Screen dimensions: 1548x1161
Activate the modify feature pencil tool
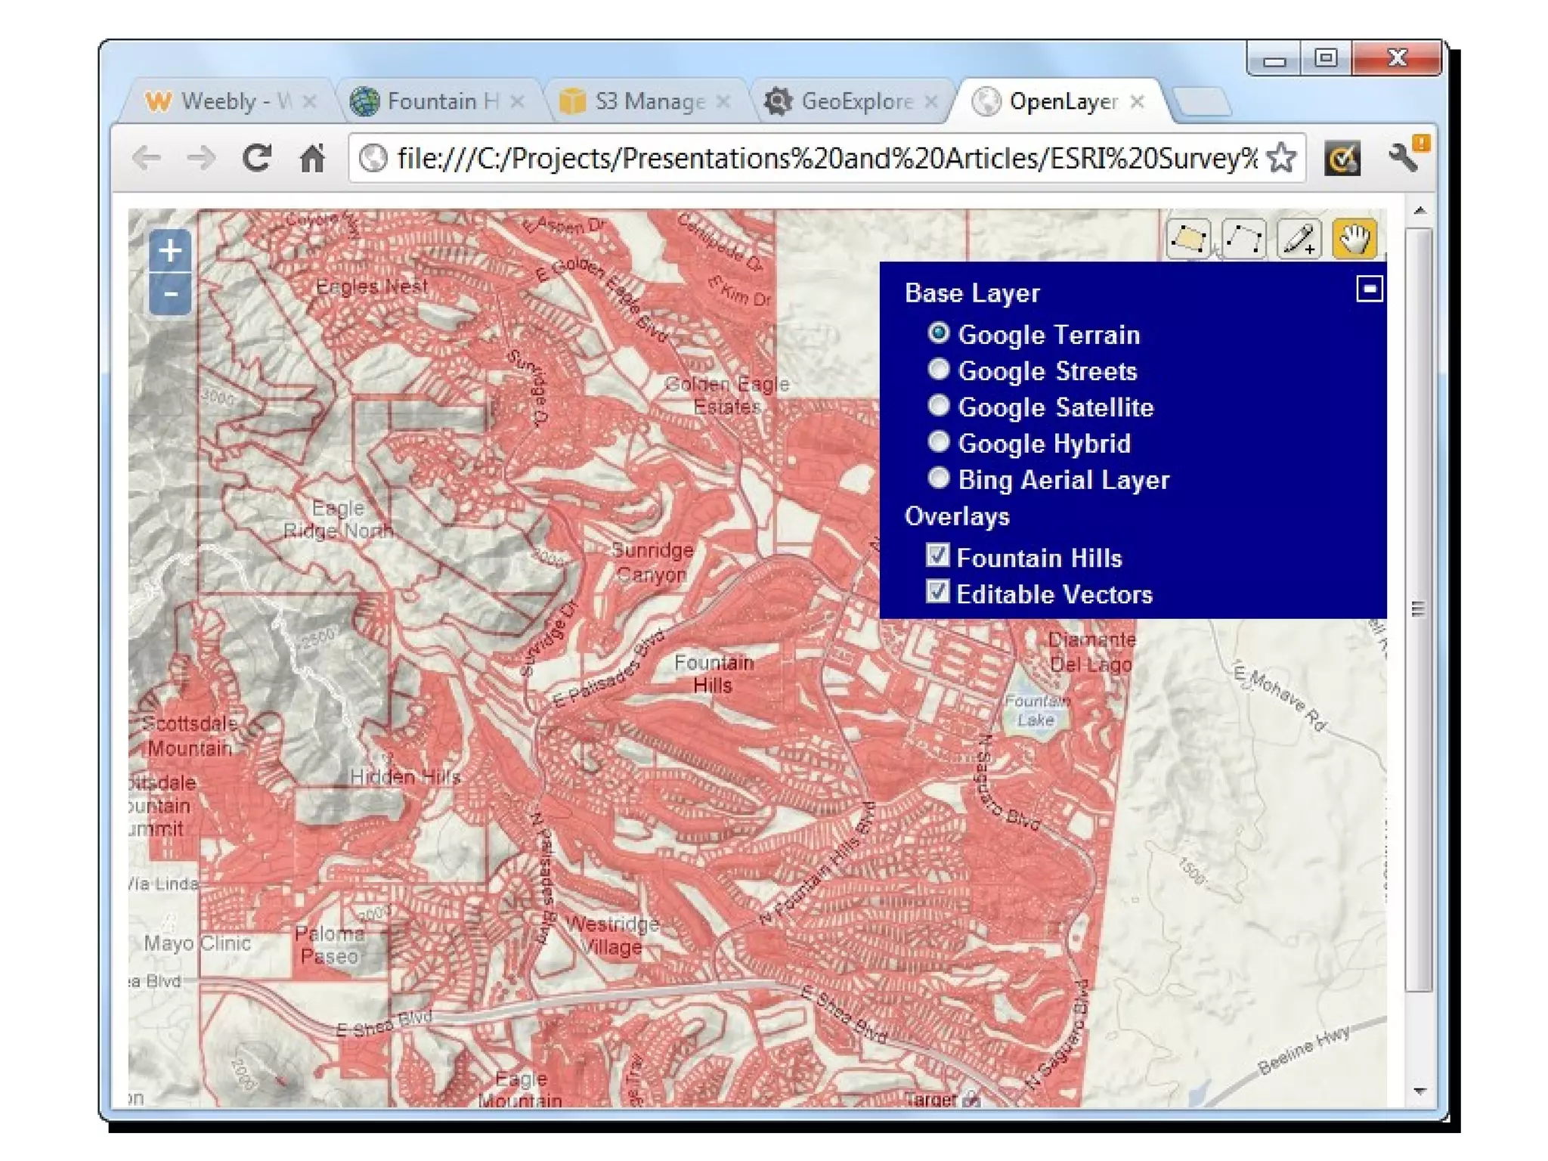(x=1299, y=240)
